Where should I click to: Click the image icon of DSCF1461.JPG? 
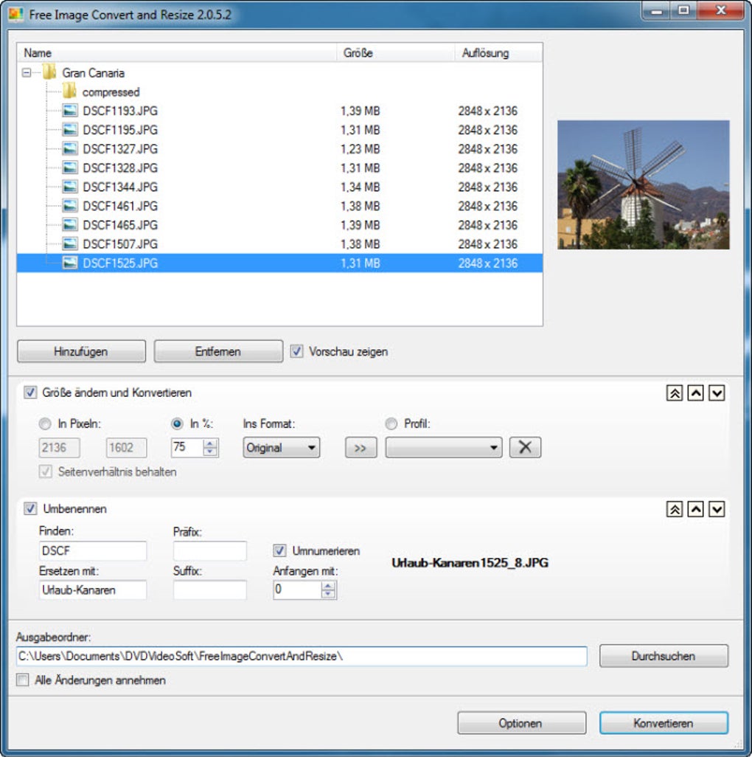point(70,206)
